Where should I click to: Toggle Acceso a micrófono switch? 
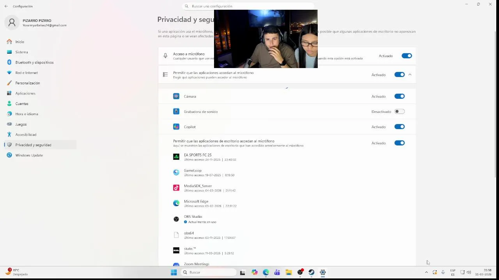[407, 56]
